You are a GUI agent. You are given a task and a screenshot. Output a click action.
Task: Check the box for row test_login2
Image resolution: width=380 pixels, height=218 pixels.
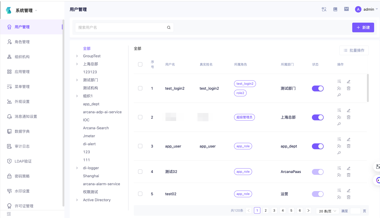pyautogui.click(x=140, y=88)
